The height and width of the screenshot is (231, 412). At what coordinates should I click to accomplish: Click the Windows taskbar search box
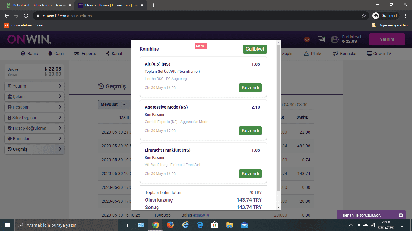(66, 225)
